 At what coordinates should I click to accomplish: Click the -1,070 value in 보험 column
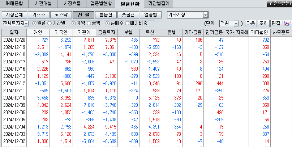point(131,62)
